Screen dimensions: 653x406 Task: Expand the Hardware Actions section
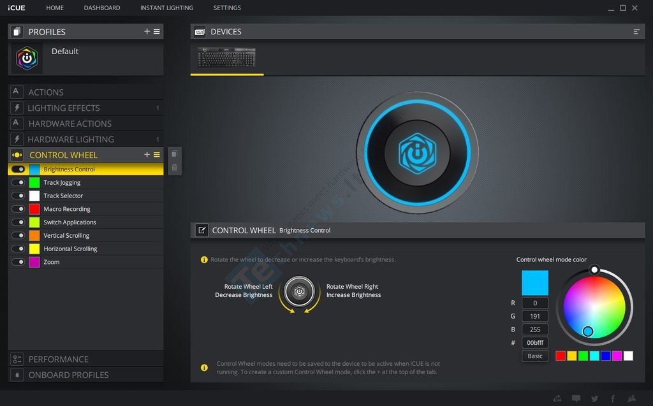tap(86, 124)
